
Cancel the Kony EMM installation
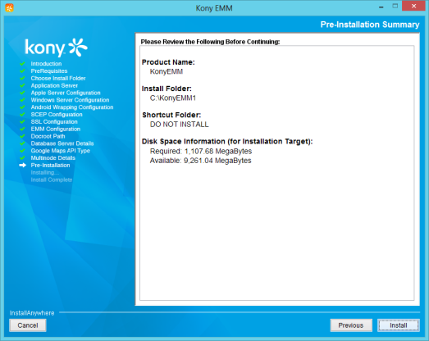pos(28,325)
